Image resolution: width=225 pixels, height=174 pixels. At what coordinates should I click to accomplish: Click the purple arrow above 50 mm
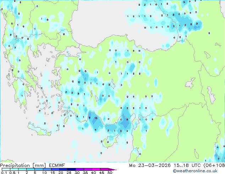coord(112,169)
